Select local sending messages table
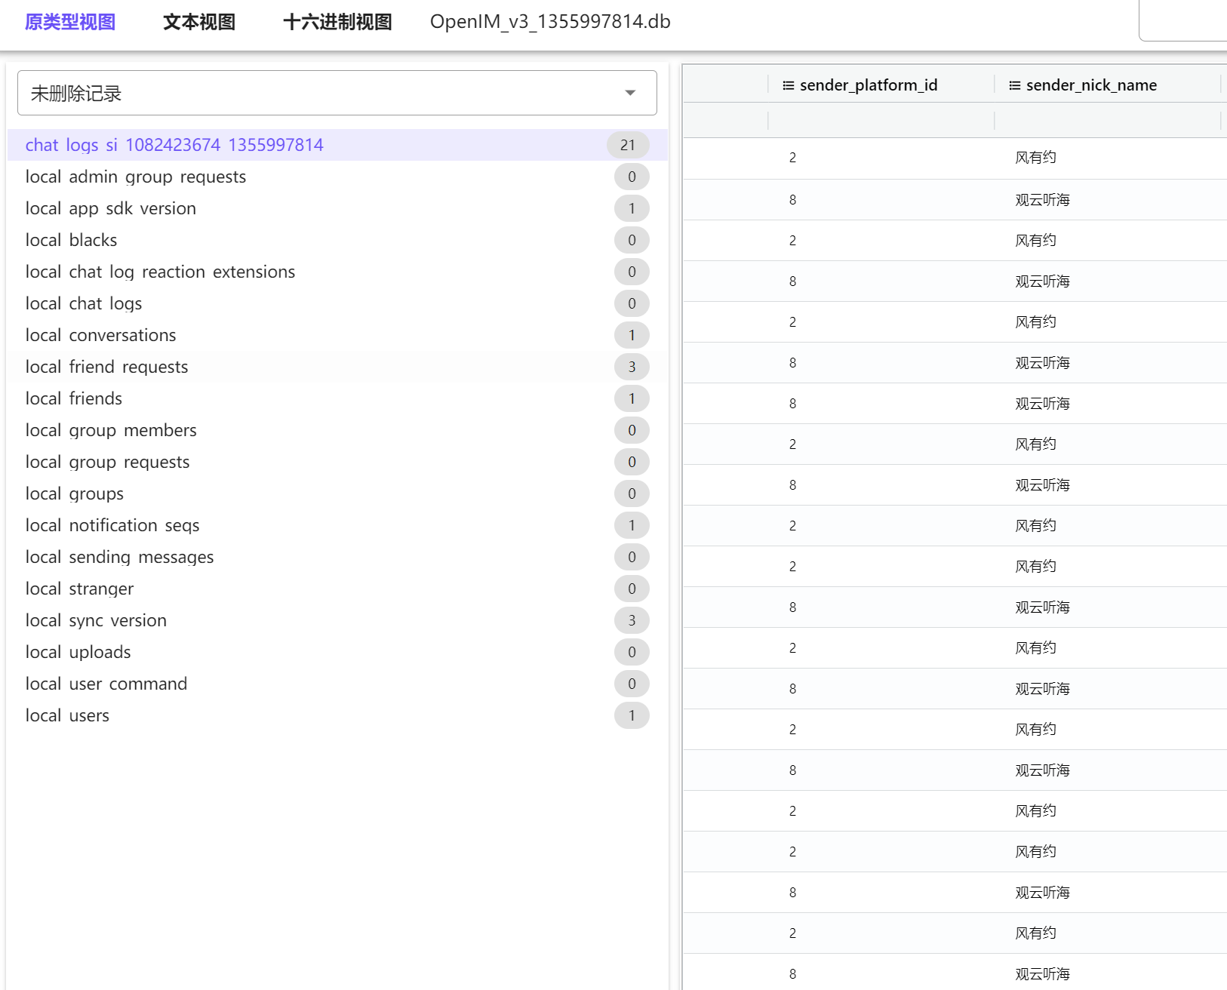Screen dimensions: 1227x990 [337, 557]
